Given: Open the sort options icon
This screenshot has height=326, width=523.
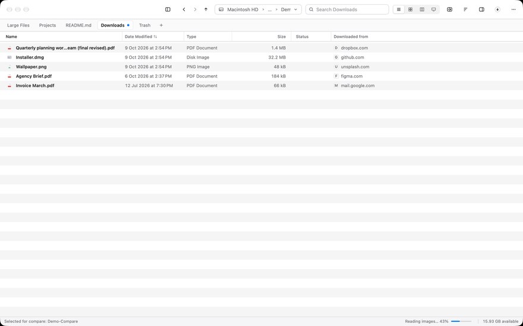Looking at the screenshot, I should (x=465, y=9).
